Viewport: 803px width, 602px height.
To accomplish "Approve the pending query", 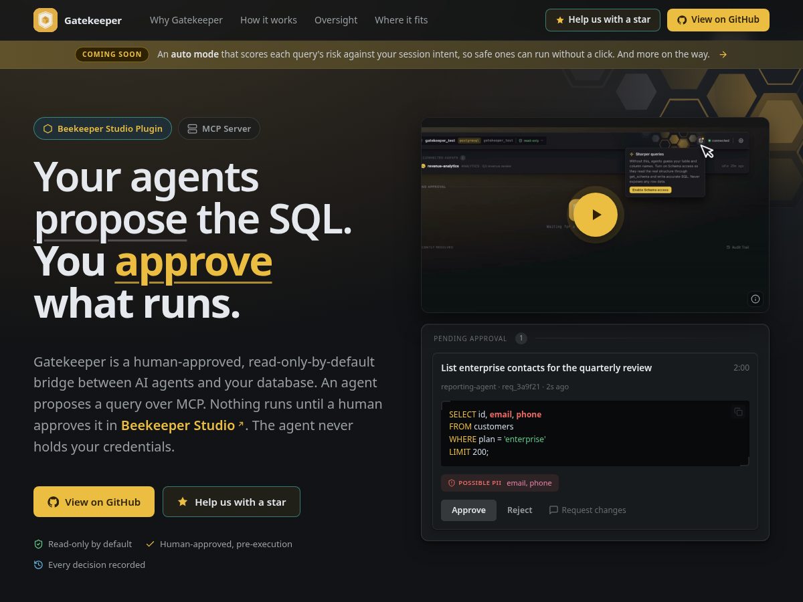I will (x=468, y=510).
